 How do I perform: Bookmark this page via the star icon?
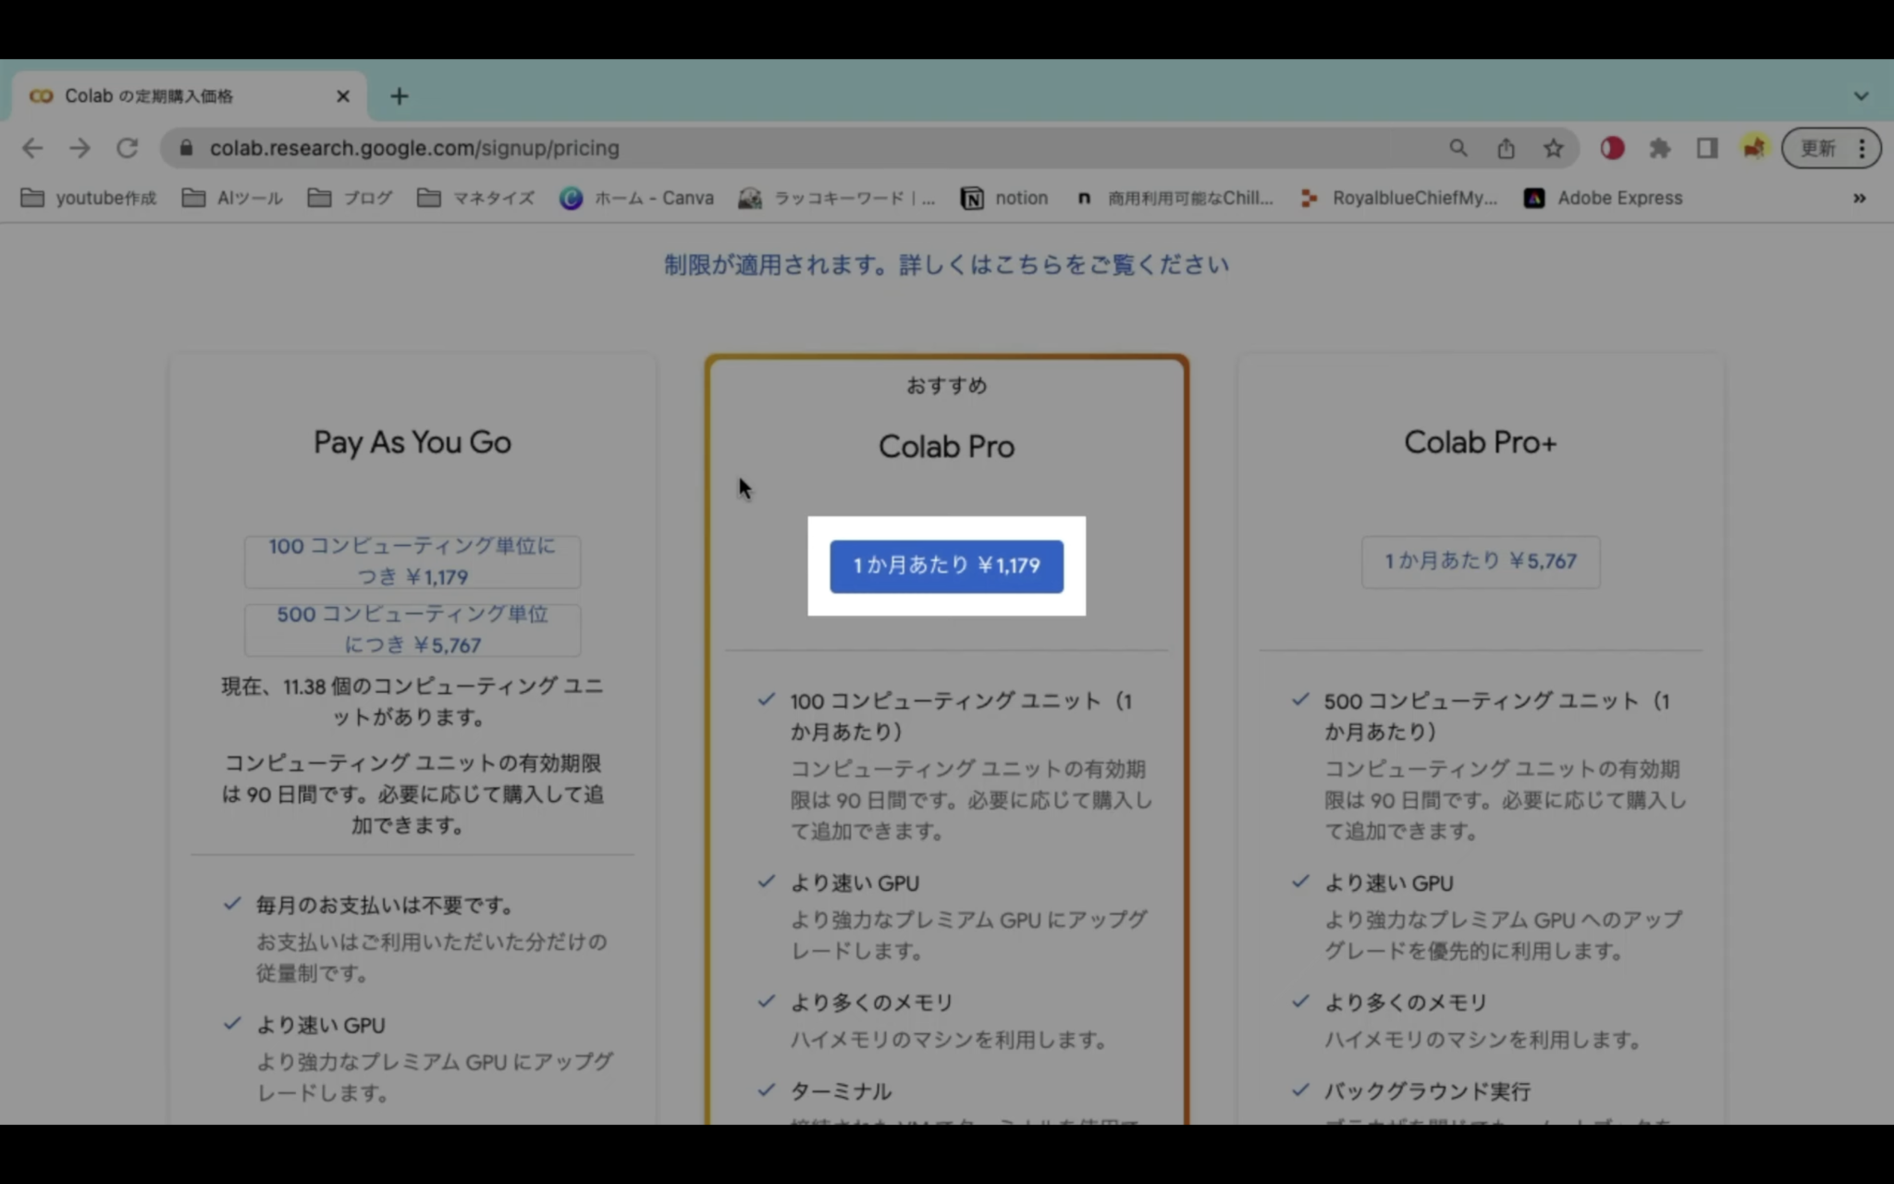[x=1554, y=148]
